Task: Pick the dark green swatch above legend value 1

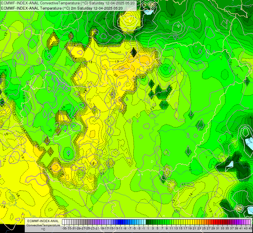Action: (x=147, y=222)
